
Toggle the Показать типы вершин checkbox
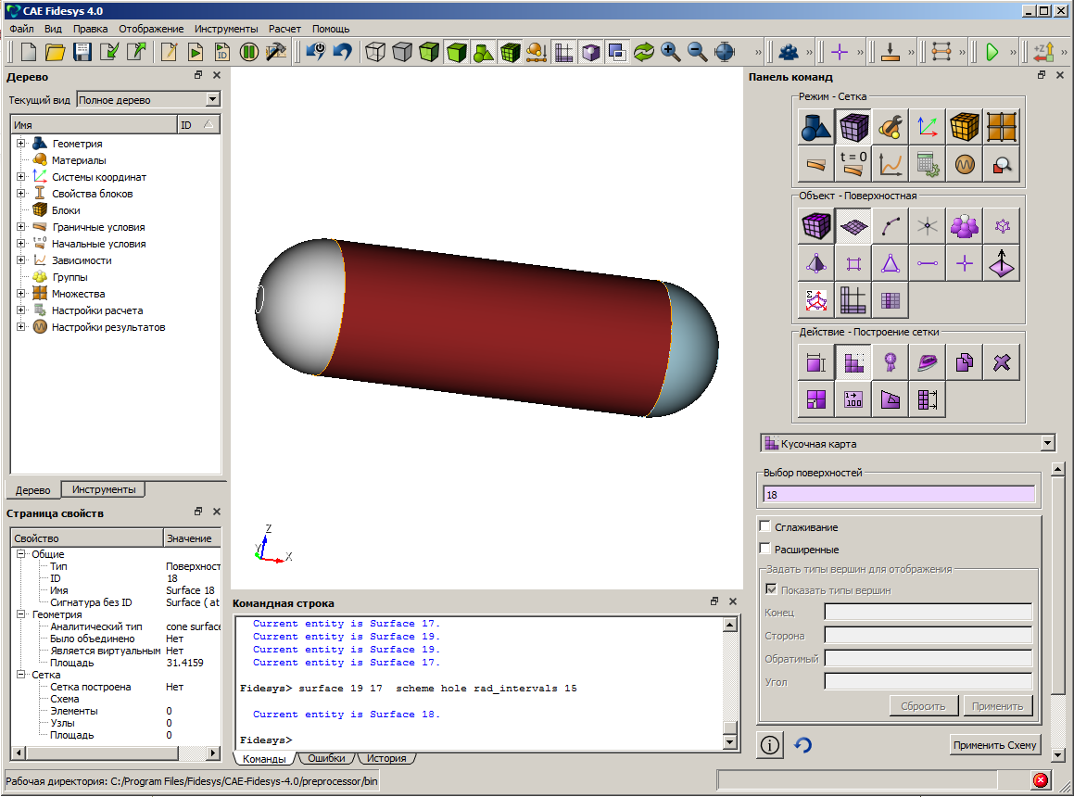pos(771,589)
